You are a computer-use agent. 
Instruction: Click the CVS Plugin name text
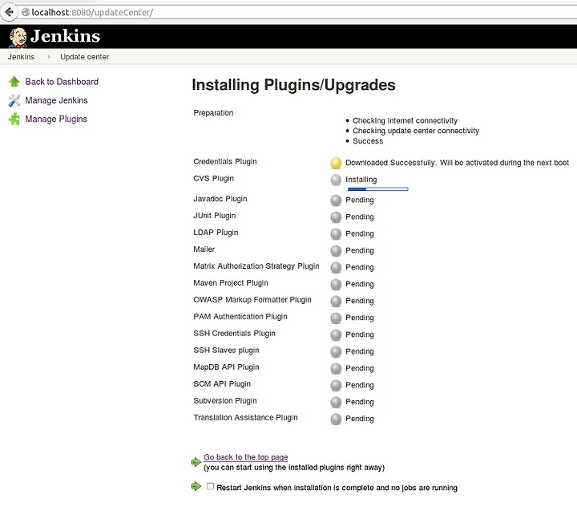213,178
